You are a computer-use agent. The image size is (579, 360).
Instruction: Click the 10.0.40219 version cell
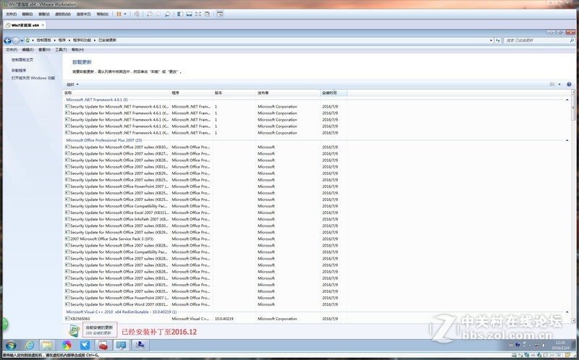pos(224,319)
